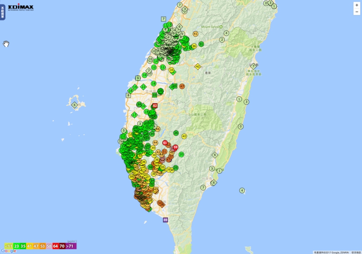The image size is (362, 254).
Task: Click the red circle marker labeled 61
Action: (165, 143)
